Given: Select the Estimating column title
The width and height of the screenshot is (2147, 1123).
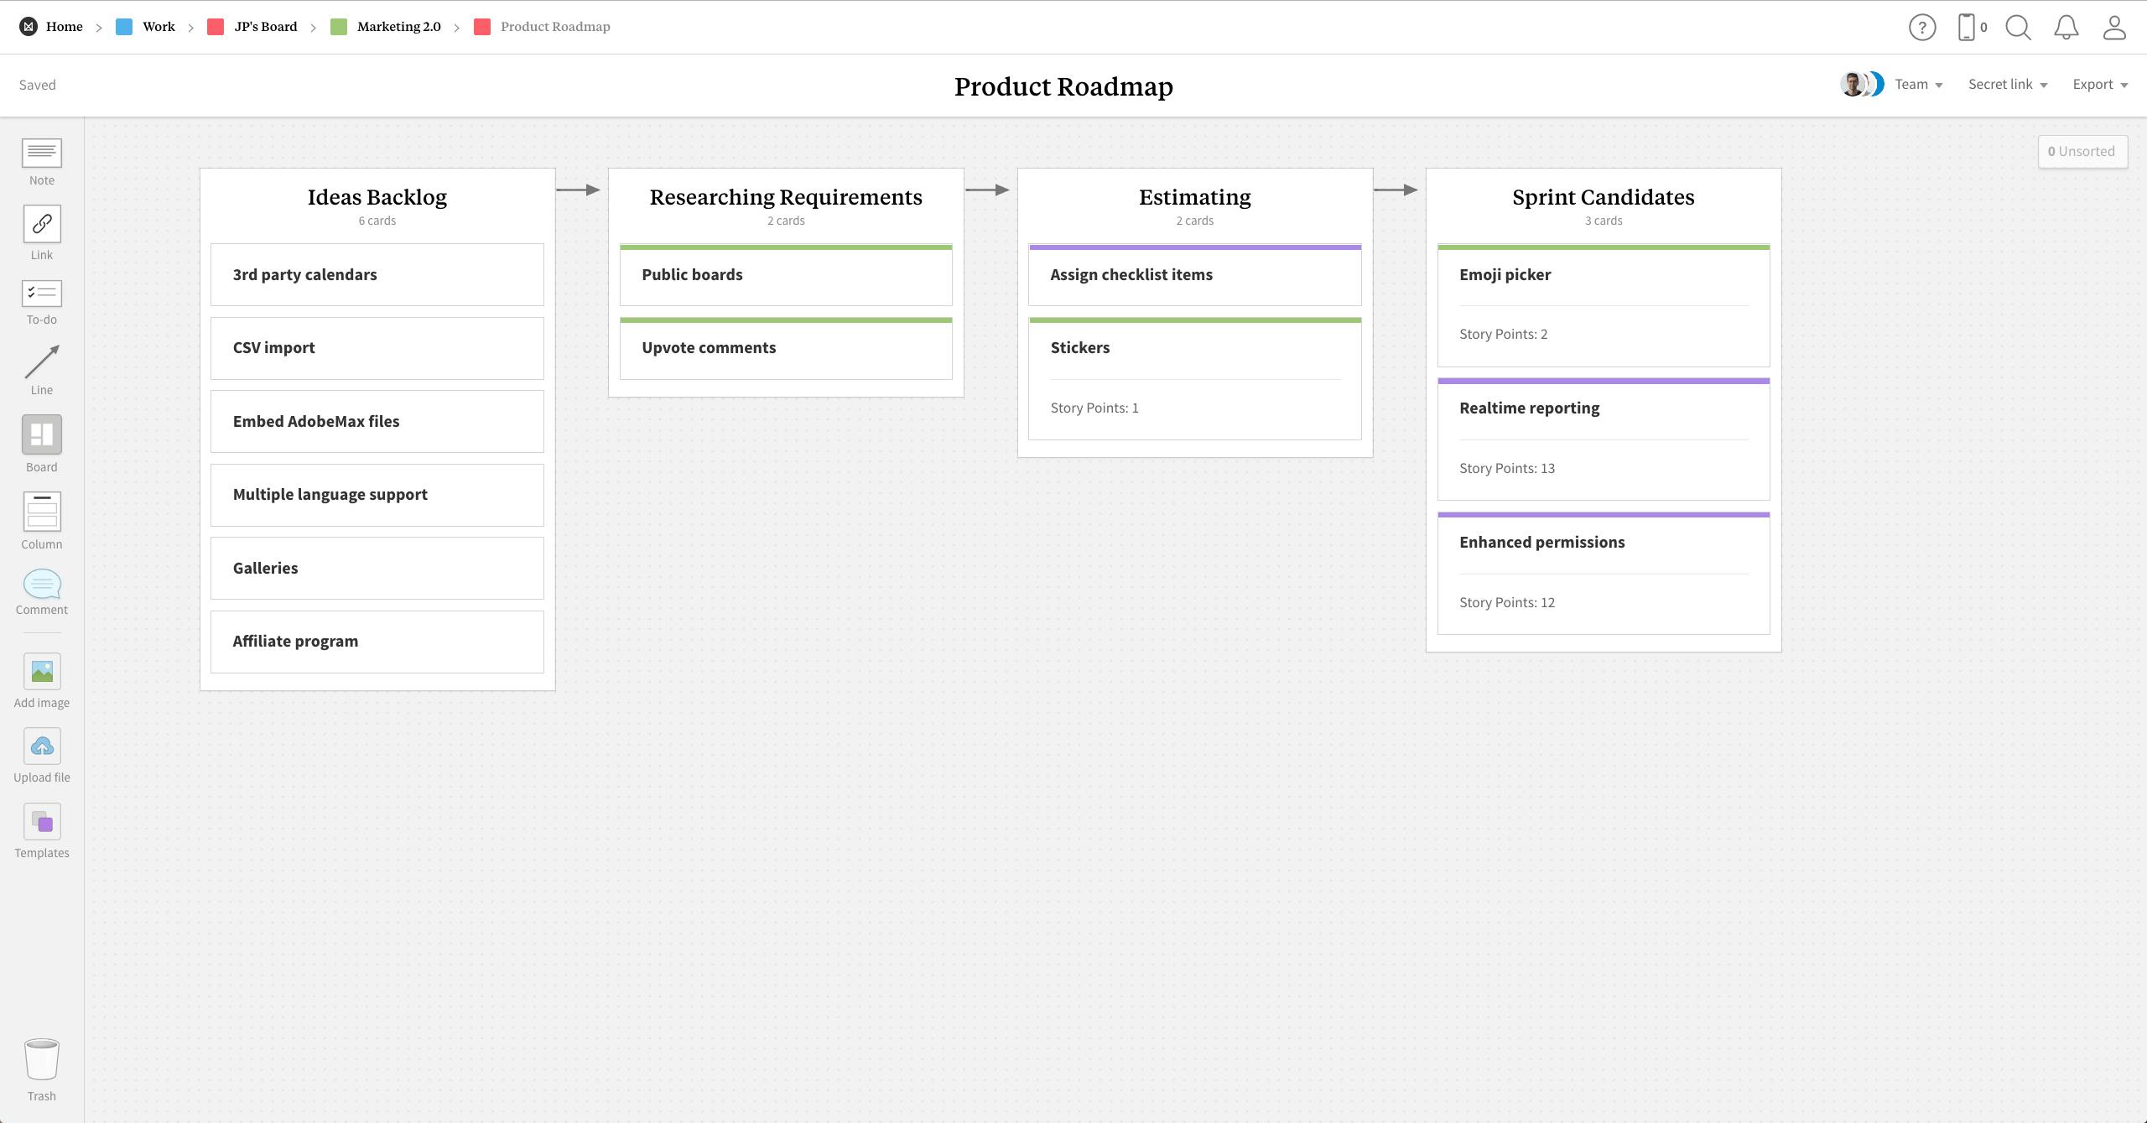Looking at the screenshot, I should (x=1194, y=197).
